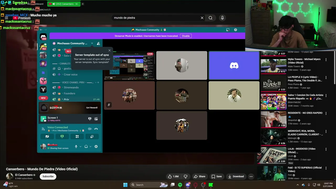Subscribe to El Canserbero channel

pyautogui.click(x=48, y=176)
